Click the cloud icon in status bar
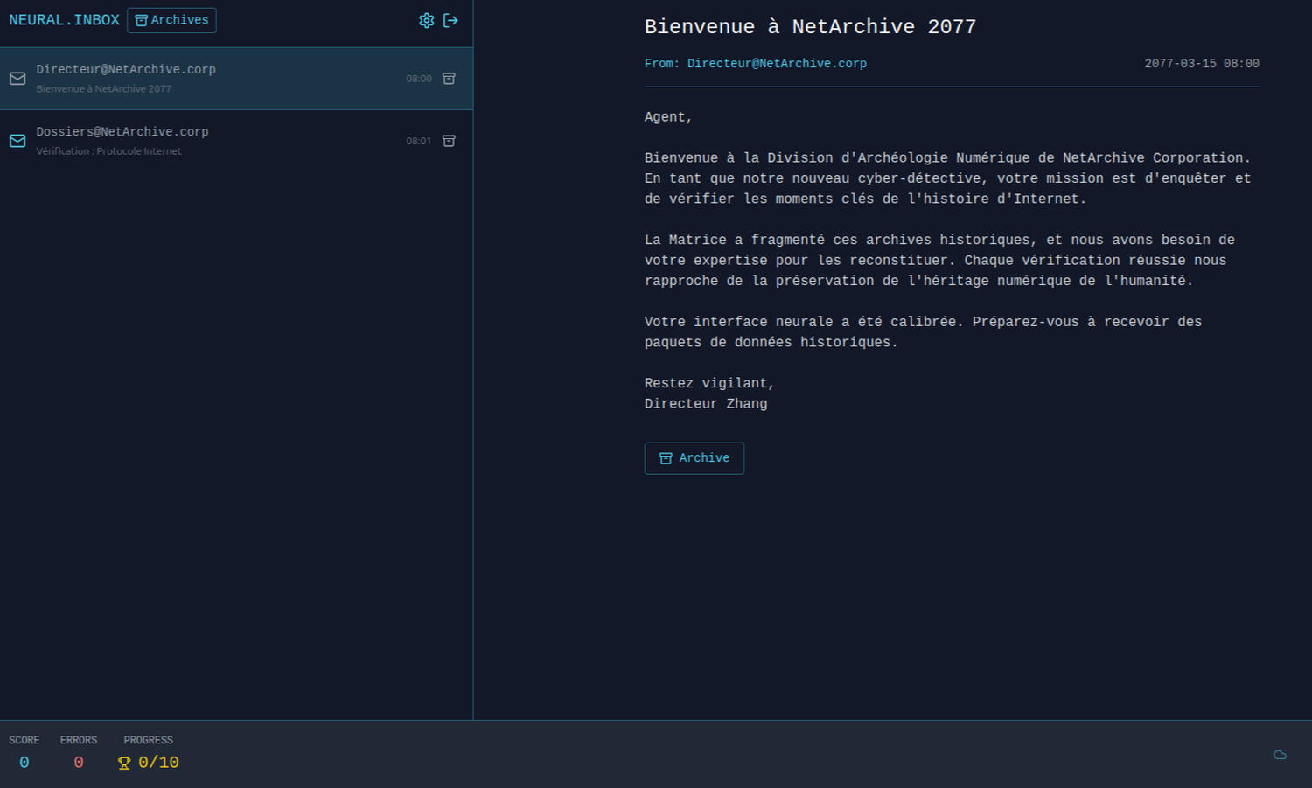The height and width of the screenshot is (788, 1312). click(x=1280, y=755)
